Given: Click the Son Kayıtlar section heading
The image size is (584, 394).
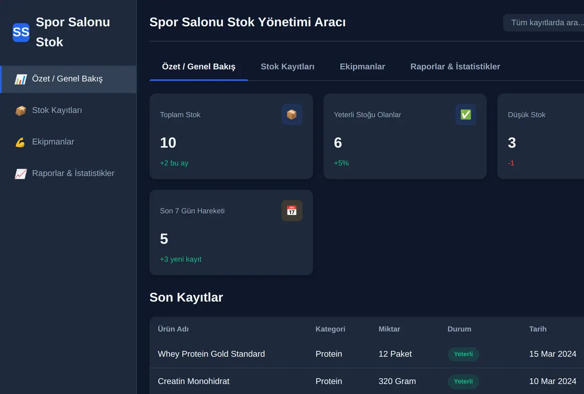Looking at the screenshot, I should 186,297.
